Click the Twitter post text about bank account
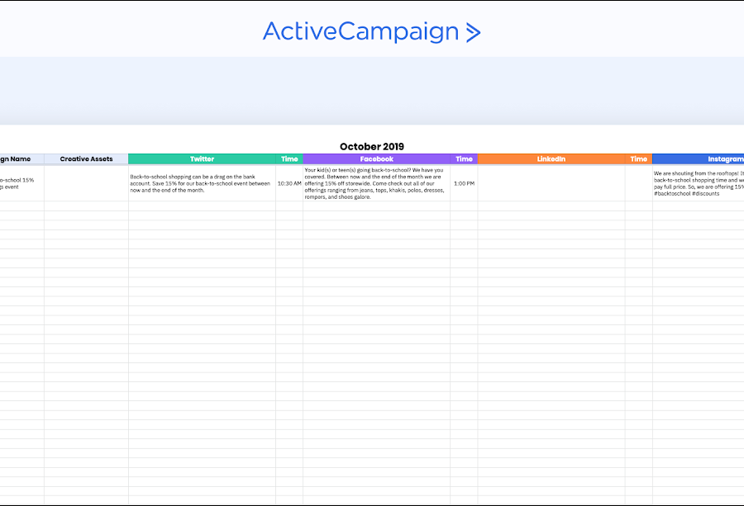744x506 pixels. (x=202, y=183)
